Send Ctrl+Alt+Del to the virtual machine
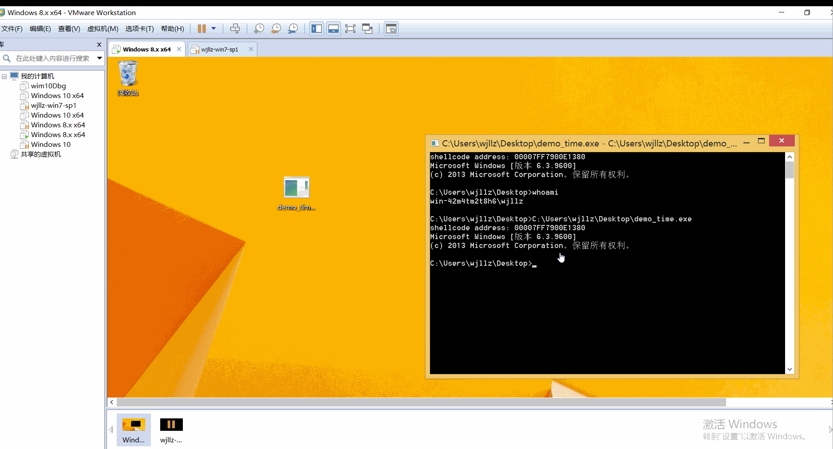This screenshot has width=833, height=449. (x=235, y=29)
